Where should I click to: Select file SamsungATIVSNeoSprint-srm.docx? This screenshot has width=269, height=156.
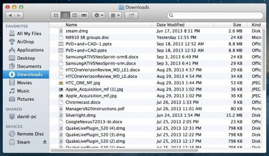click(156, 63)
